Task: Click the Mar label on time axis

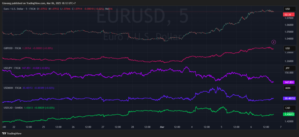Action: point(162,127)
